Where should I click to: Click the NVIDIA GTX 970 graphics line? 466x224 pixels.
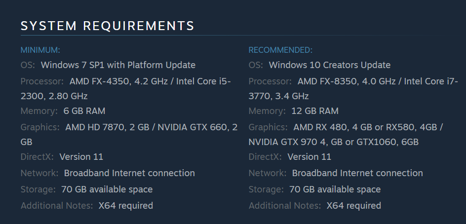click(x=333, y=142)
